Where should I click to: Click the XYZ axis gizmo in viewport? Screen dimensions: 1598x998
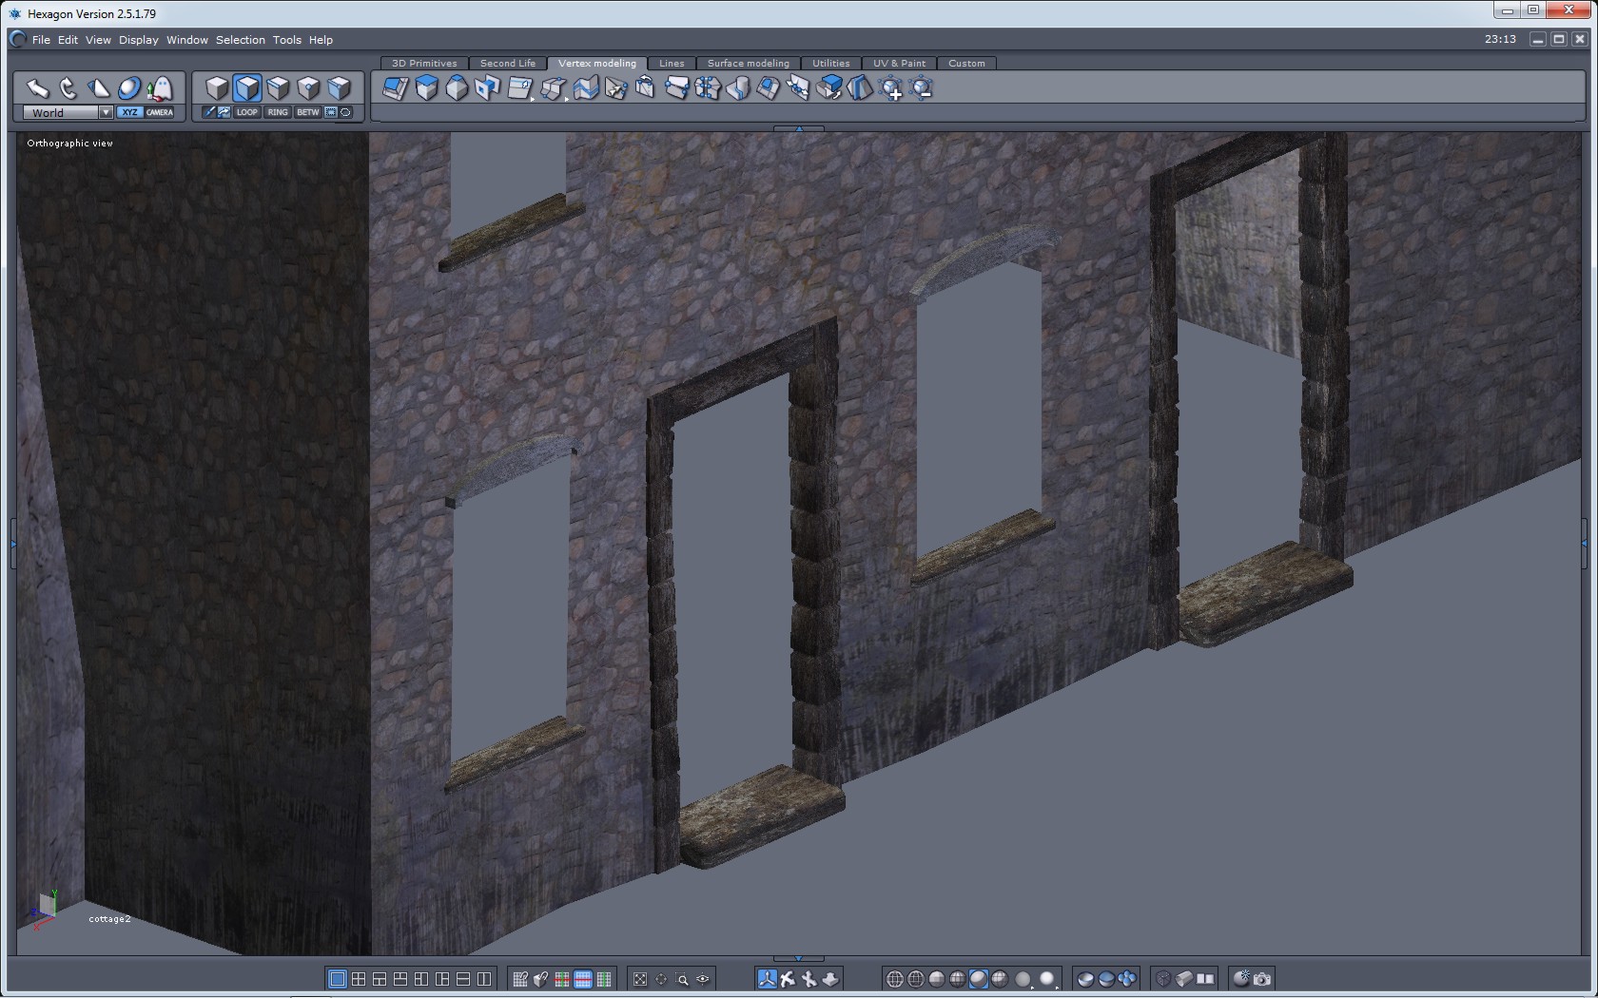click(44, 910)
